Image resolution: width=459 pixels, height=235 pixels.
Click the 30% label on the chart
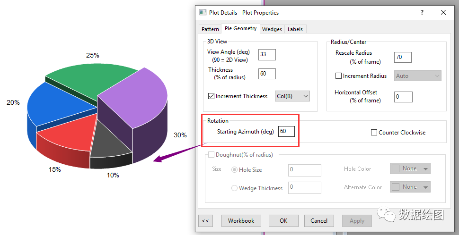(180, 135)
